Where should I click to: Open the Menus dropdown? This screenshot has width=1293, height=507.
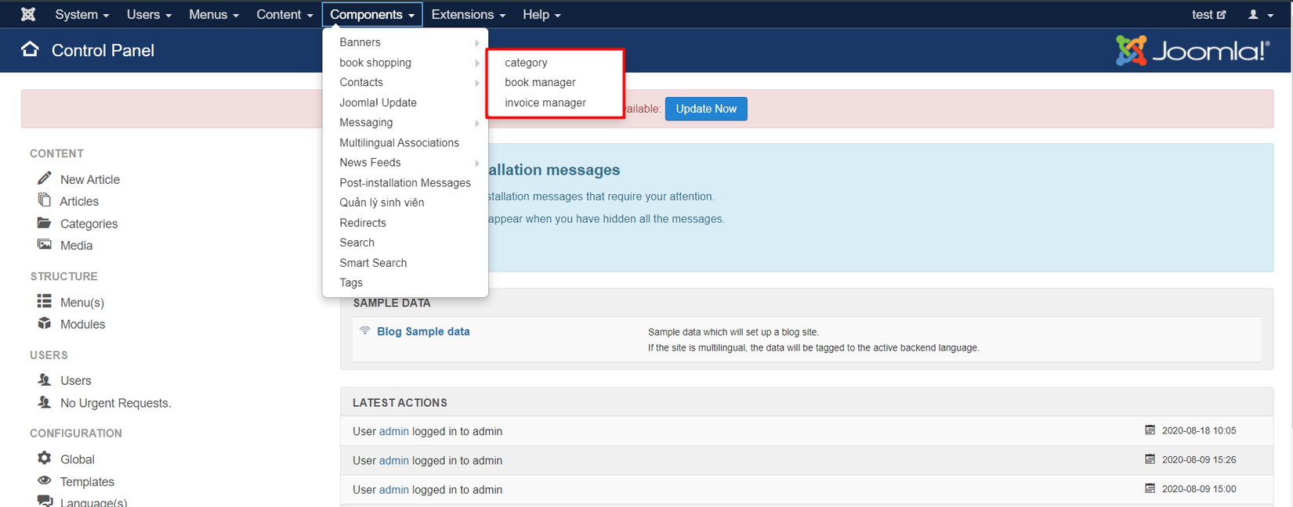(x=214, y=14)
